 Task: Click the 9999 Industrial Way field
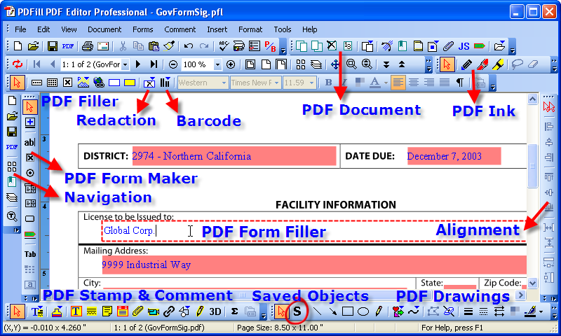pyautogui.click(x=314, y=265)
